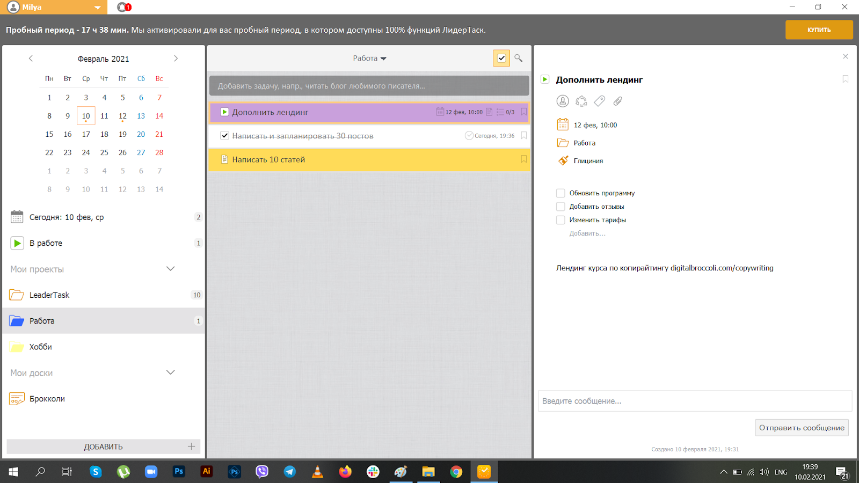Collapse the Мои доски section

171,372
